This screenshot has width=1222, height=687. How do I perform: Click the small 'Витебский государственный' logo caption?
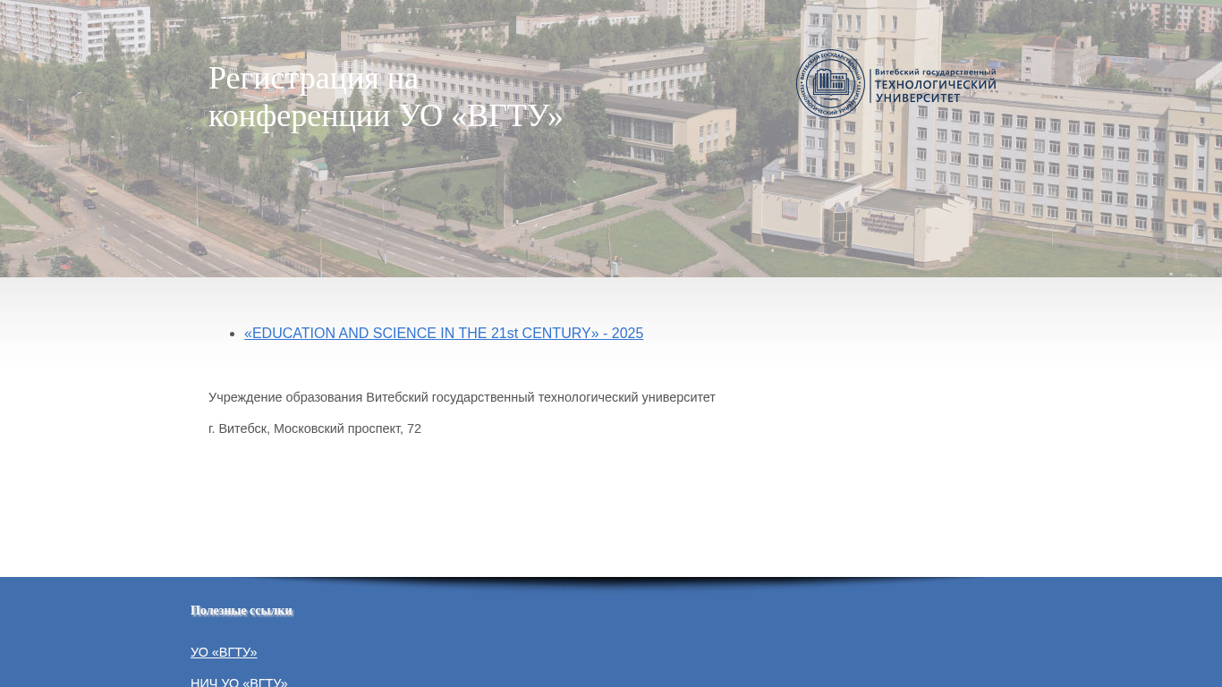coord(935,72)
